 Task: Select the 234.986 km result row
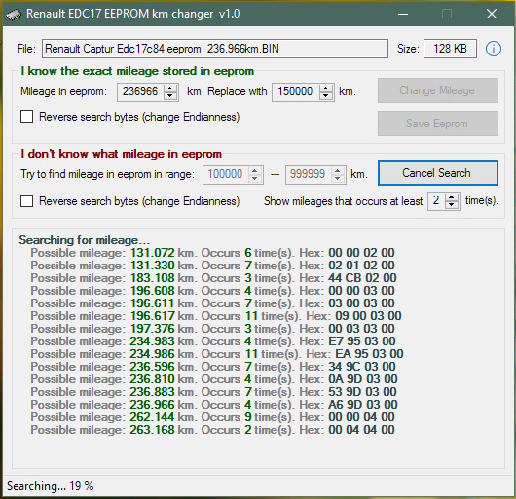coord(217,354)
